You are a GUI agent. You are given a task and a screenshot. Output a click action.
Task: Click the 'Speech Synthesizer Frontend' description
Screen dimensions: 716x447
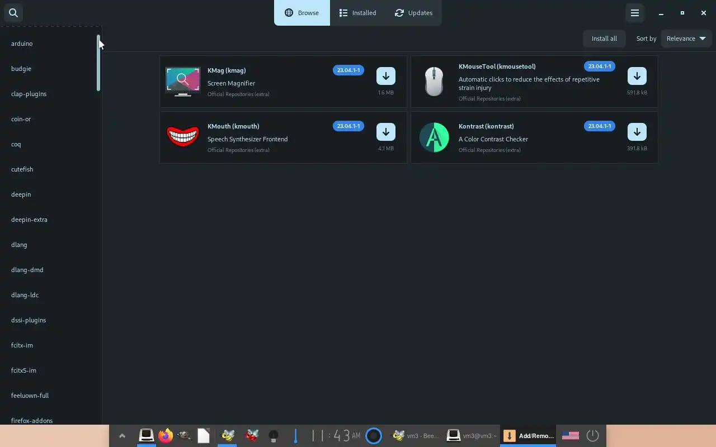coord(247,139)
